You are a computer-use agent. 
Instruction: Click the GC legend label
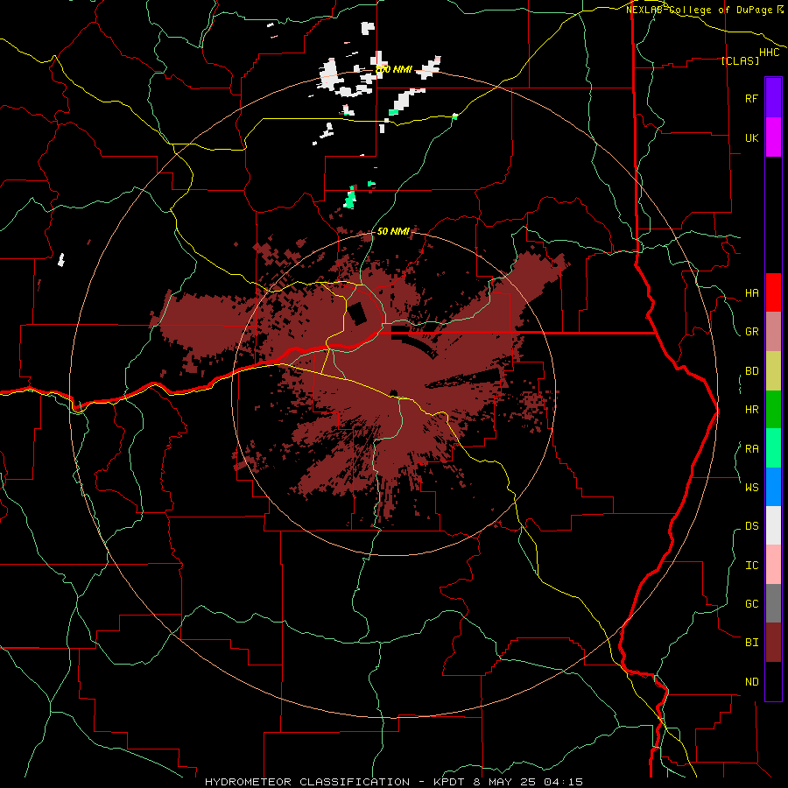pos(751,603)
